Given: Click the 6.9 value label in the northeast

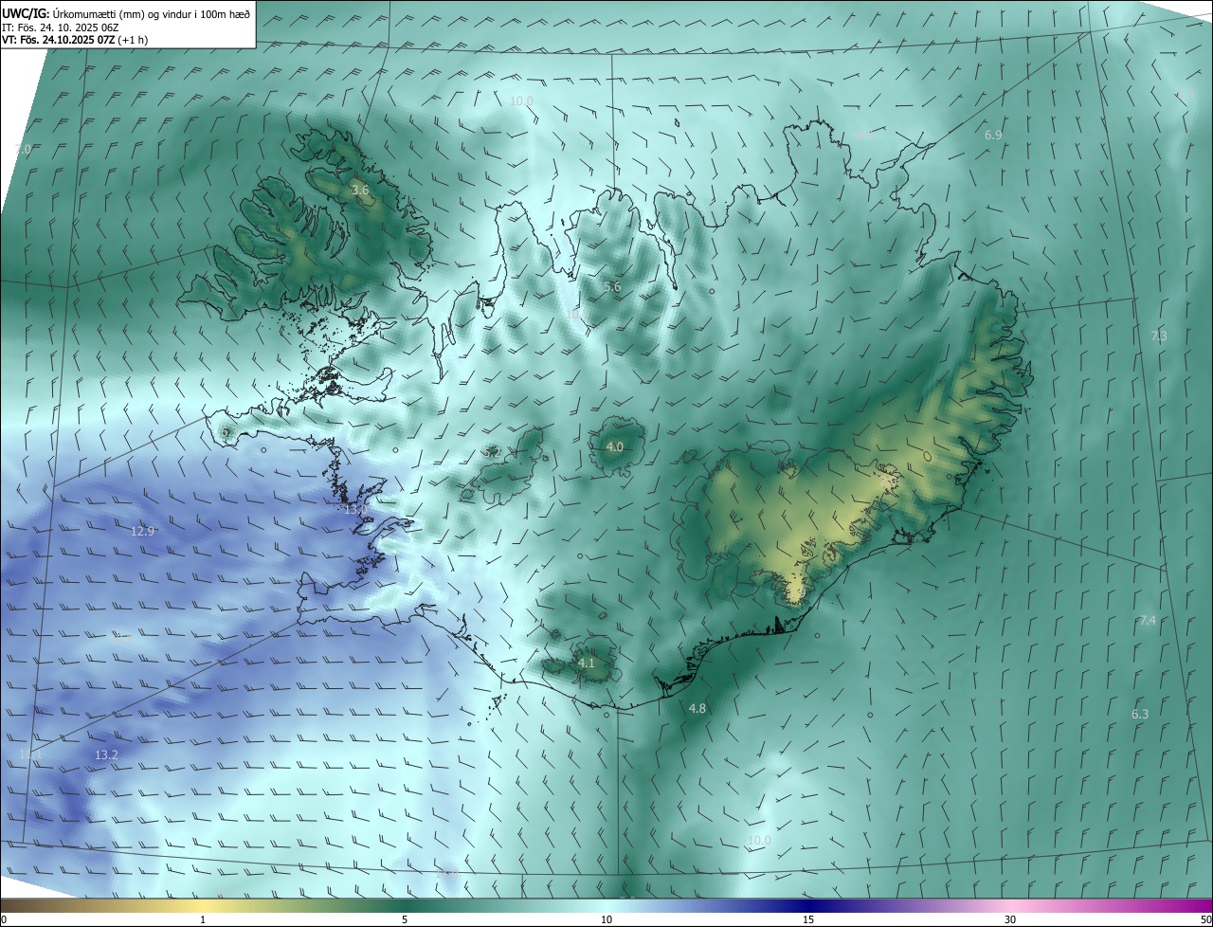Looking at the screenshot, I should (x=993, y=136).
